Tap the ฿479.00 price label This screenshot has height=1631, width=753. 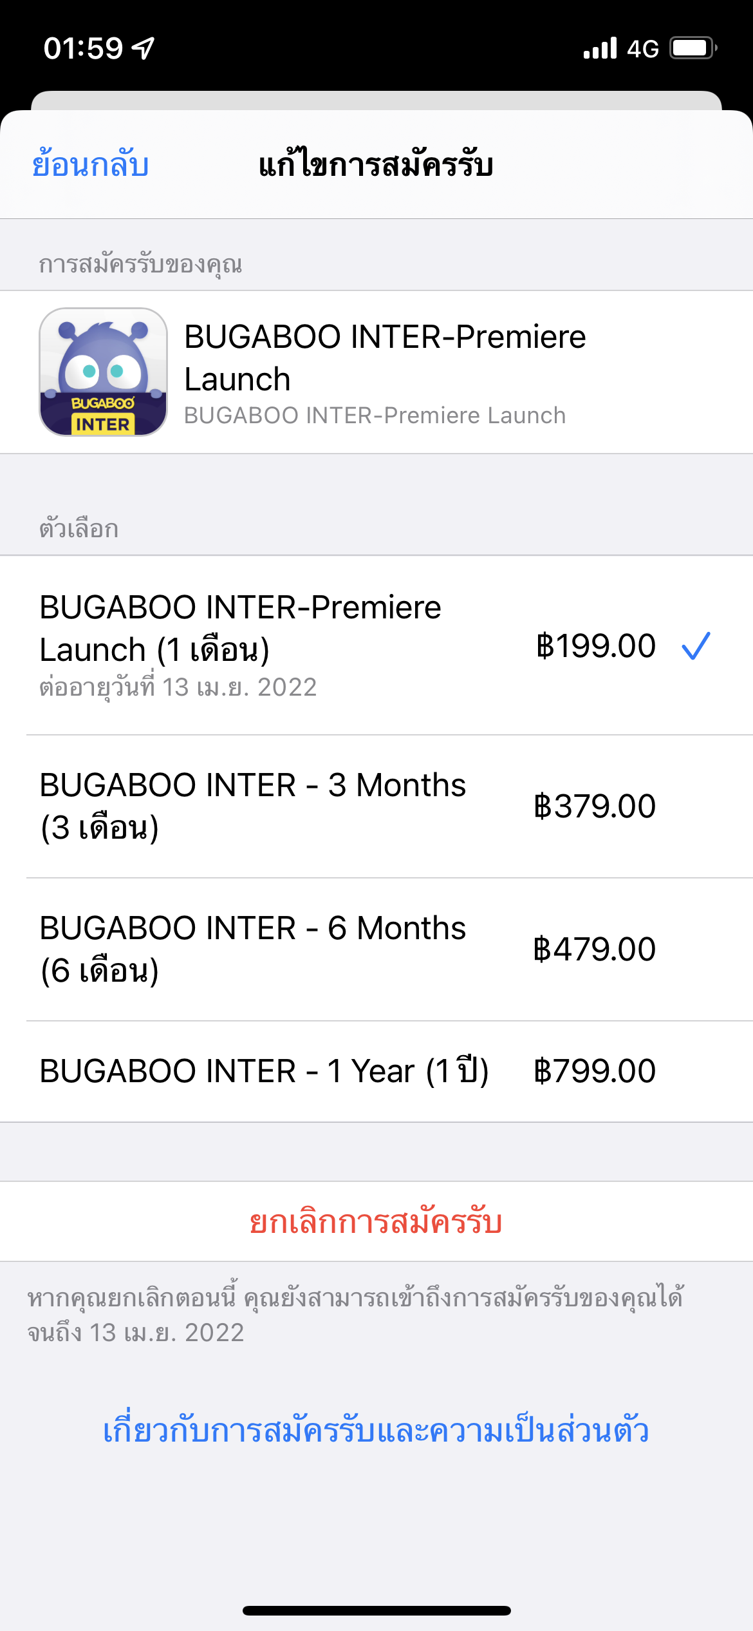pos(595,949)
